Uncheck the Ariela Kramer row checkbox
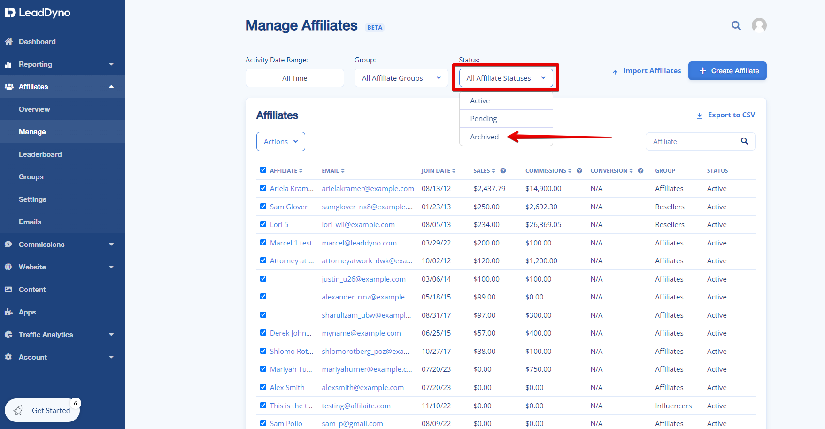The height and width of the screenshot is (429, 825). [x=263, y=188]
